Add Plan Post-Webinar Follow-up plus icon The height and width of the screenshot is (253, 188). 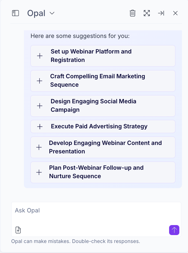click(39, 172)
